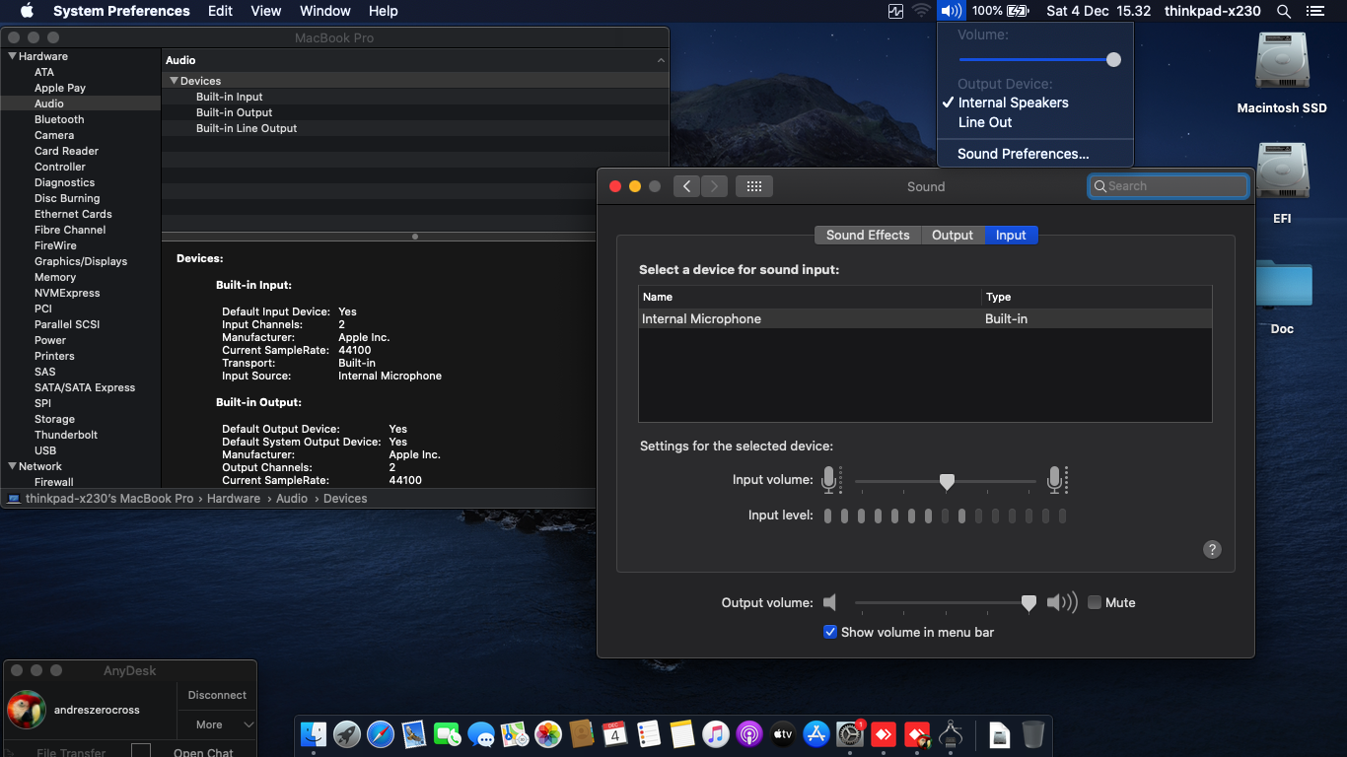Open Music from the dock
Viewport: 1347px width, 757px height.
[716, 733]
